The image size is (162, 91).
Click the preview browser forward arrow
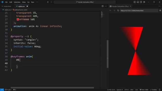114,10
